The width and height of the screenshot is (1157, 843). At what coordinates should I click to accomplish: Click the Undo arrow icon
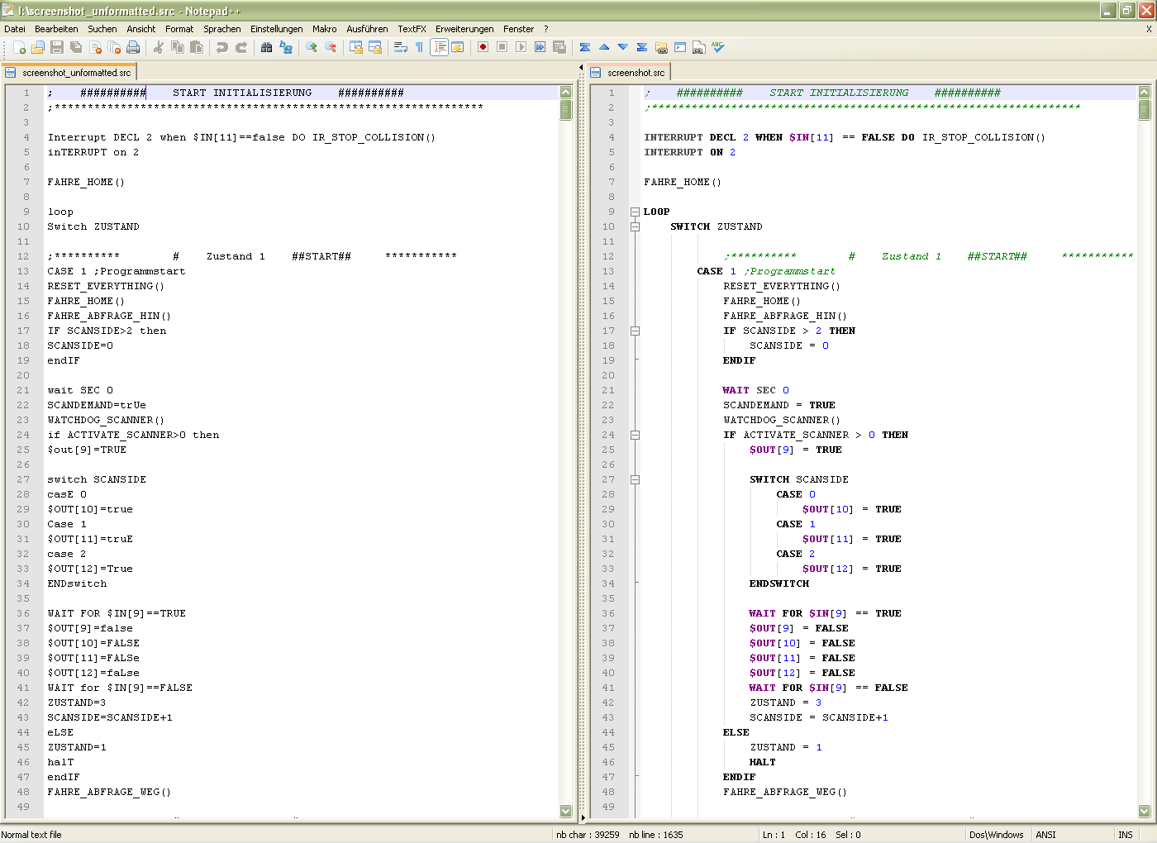[x=222, y=48]
